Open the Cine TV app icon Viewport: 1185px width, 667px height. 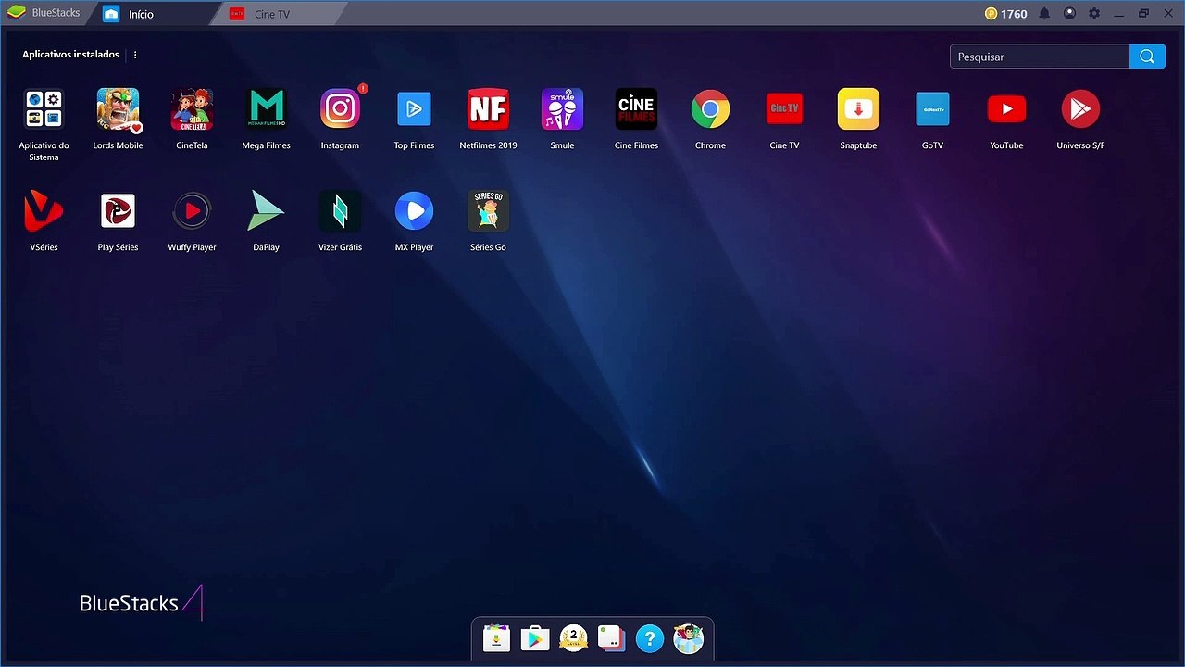coord(784,109)
